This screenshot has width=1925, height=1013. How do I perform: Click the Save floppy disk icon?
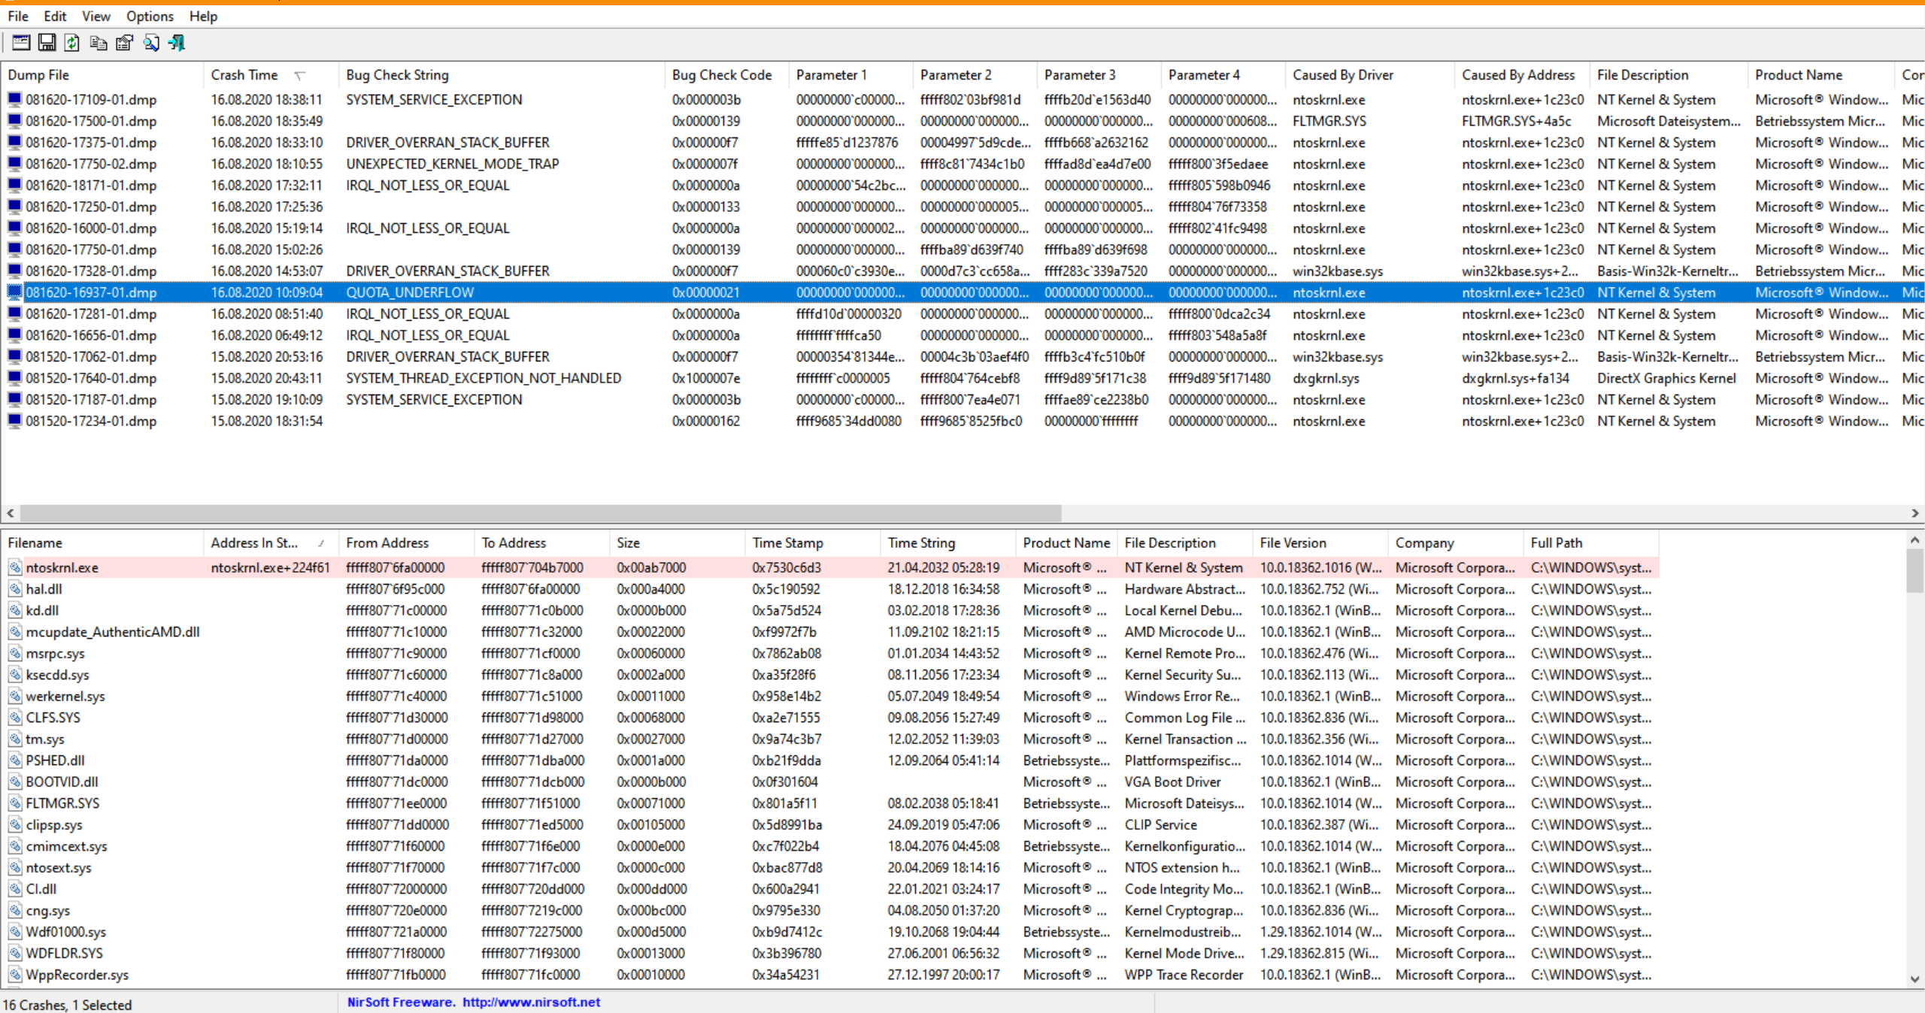(x=47, y=43)
